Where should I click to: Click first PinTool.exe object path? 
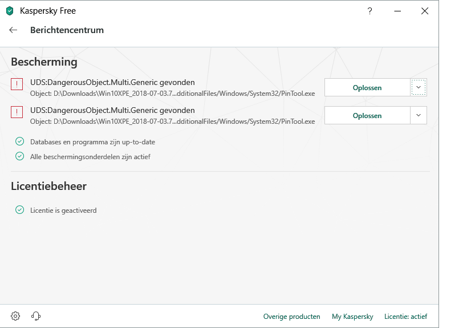[x=172, y=94]
